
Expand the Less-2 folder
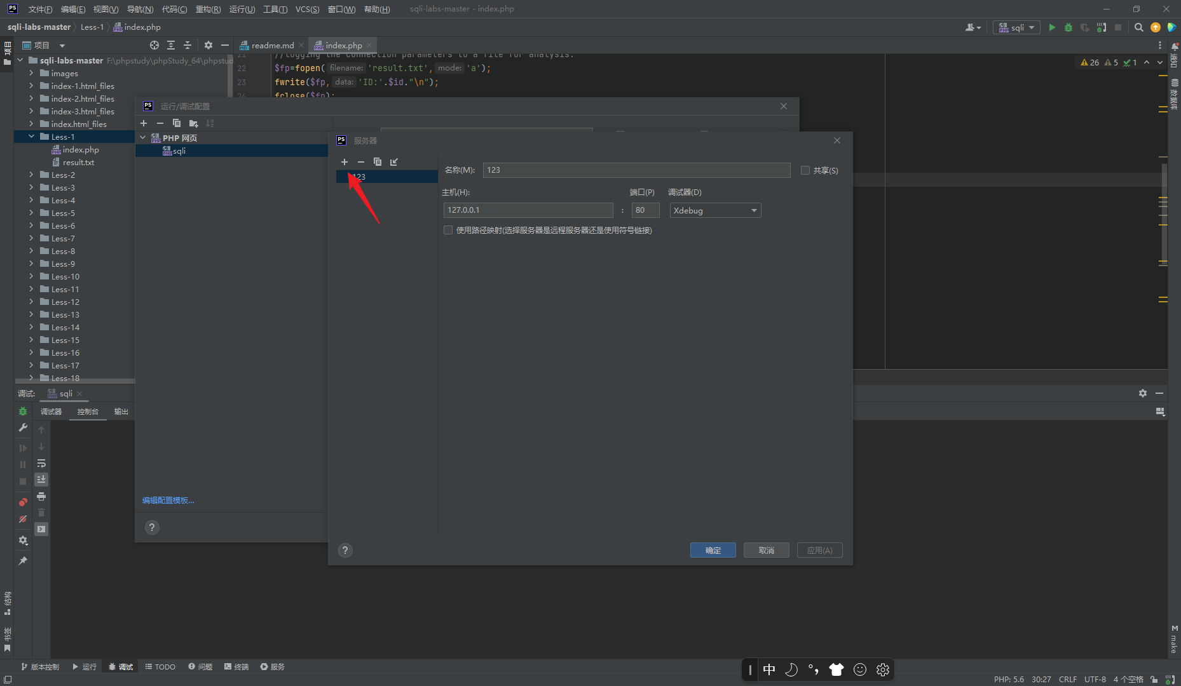point(31,175)
